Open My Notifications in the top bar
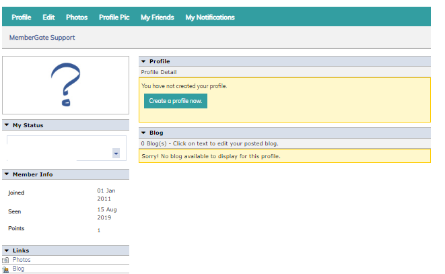The width and height of the screenshot is (445, 274). tap(210, 18)
